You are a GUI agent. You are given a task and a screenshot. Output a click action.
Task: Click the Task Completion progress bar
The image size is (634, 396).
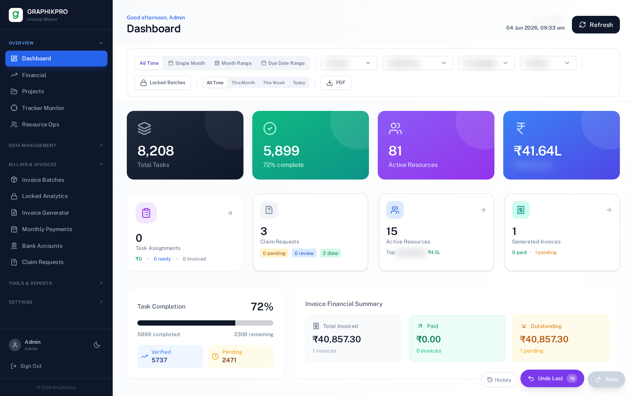[x=205, y=323]
